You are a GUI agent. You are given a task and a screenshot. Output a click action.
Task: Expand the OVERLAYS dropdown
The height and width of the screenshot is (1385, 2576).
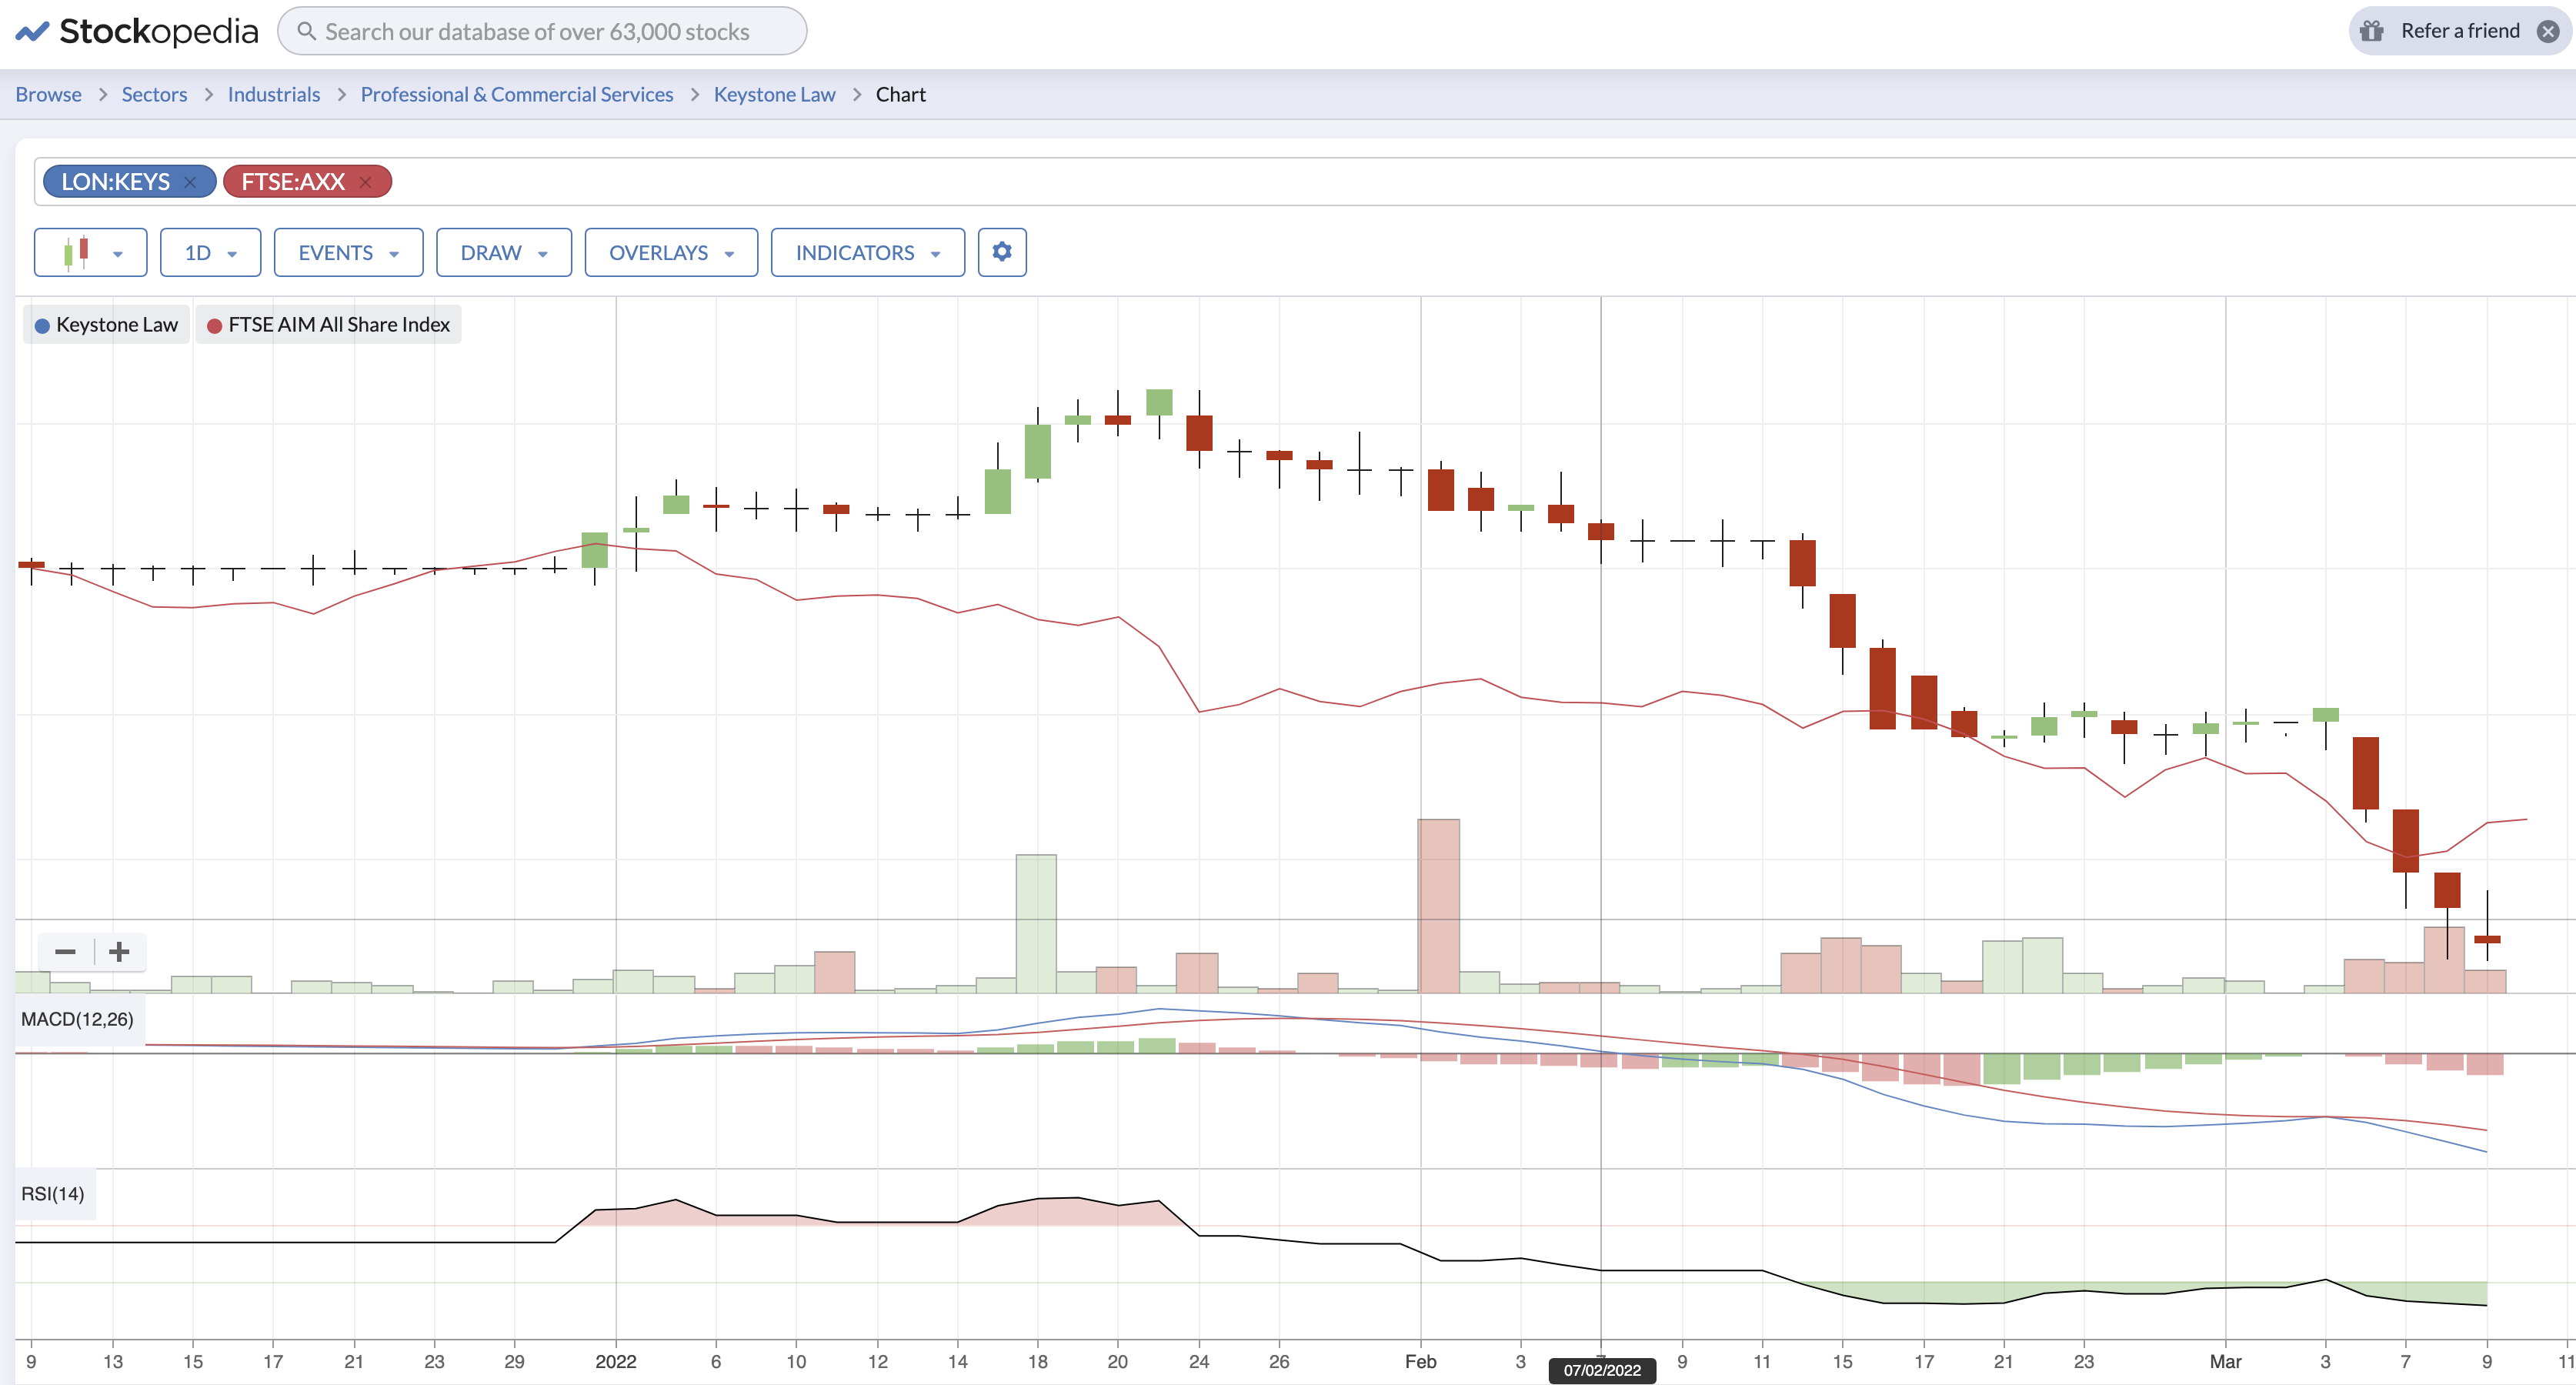coord(671,252)
